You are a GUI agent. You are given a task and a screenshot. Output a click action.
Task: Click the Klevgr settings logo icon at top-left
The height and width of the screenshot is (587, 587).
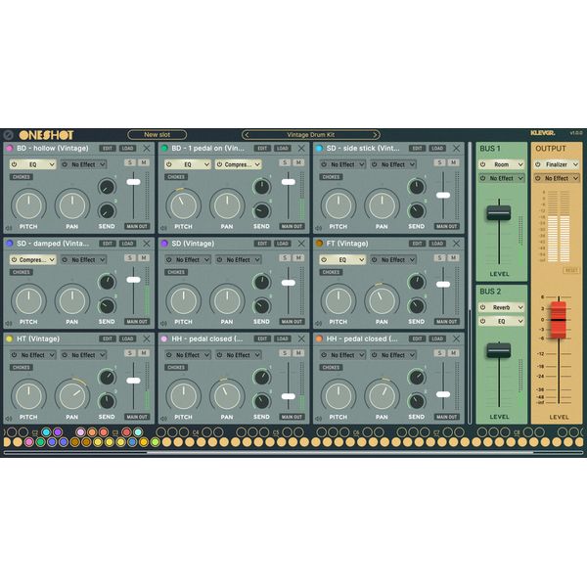coord(9,135)
